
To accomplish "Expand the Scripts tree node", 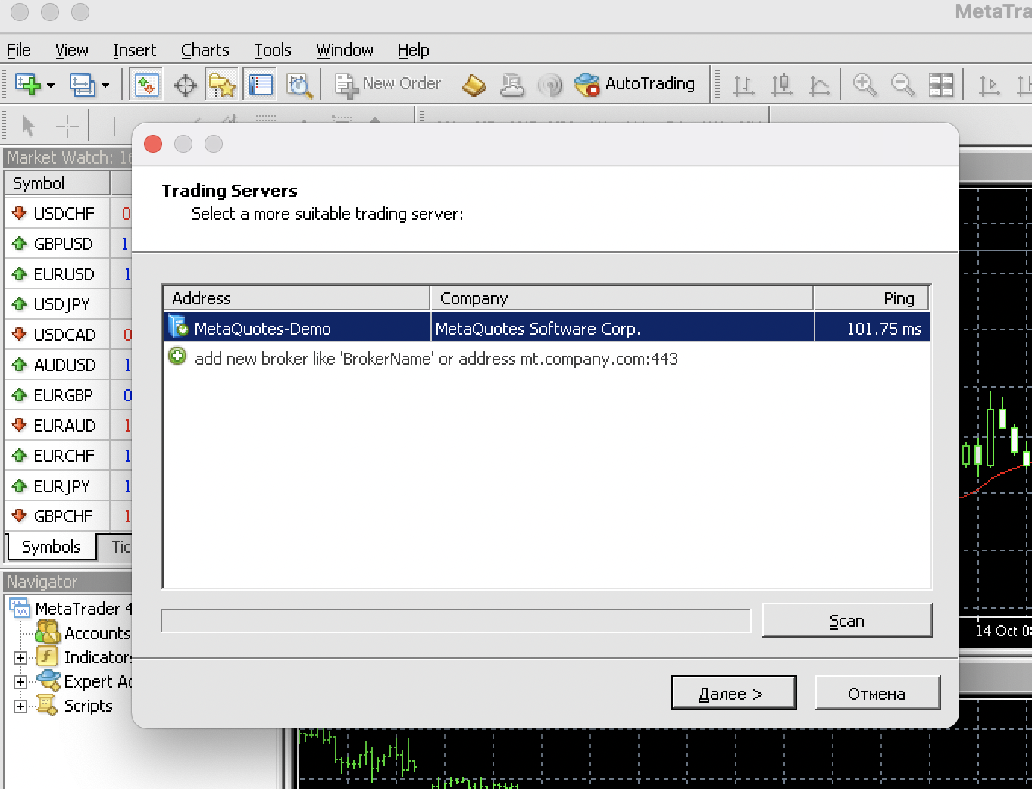I will (20, 706).
